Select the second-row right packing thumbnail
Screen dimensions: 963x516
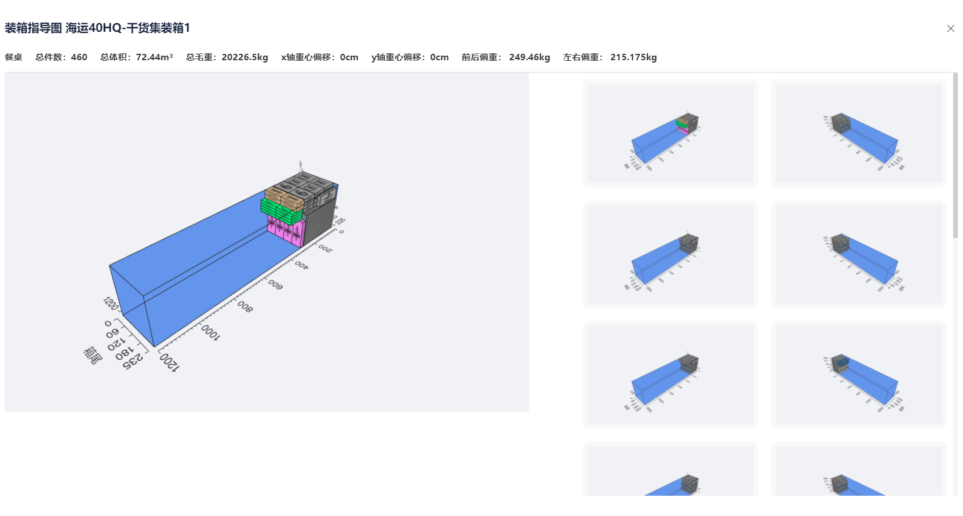(x=858, y=254)
